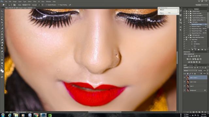Screen dimensions: 209x117
Task: Expand the Default Actions folder
Action: pos(188,11)
